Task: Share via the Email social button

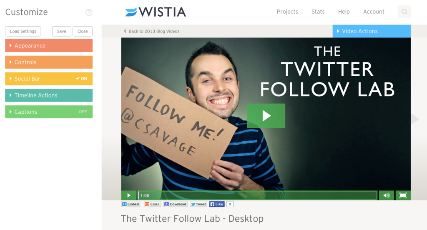Action: (152, 204)
